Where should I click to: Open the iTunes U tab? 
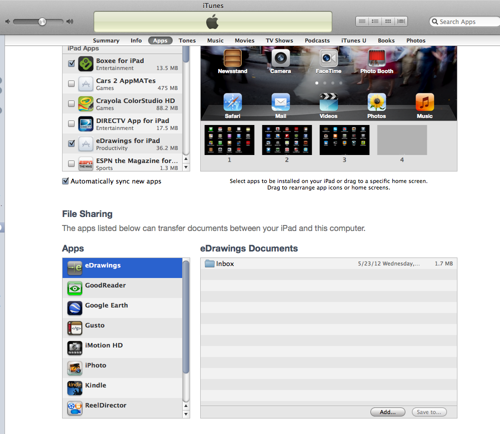tap(354, 40)
